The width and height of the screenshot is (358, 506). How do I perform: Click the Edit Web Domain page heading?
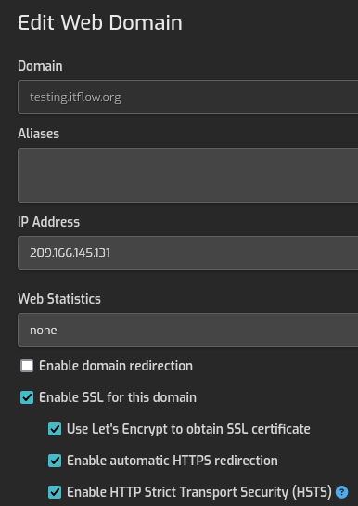(x=100, y=22)
